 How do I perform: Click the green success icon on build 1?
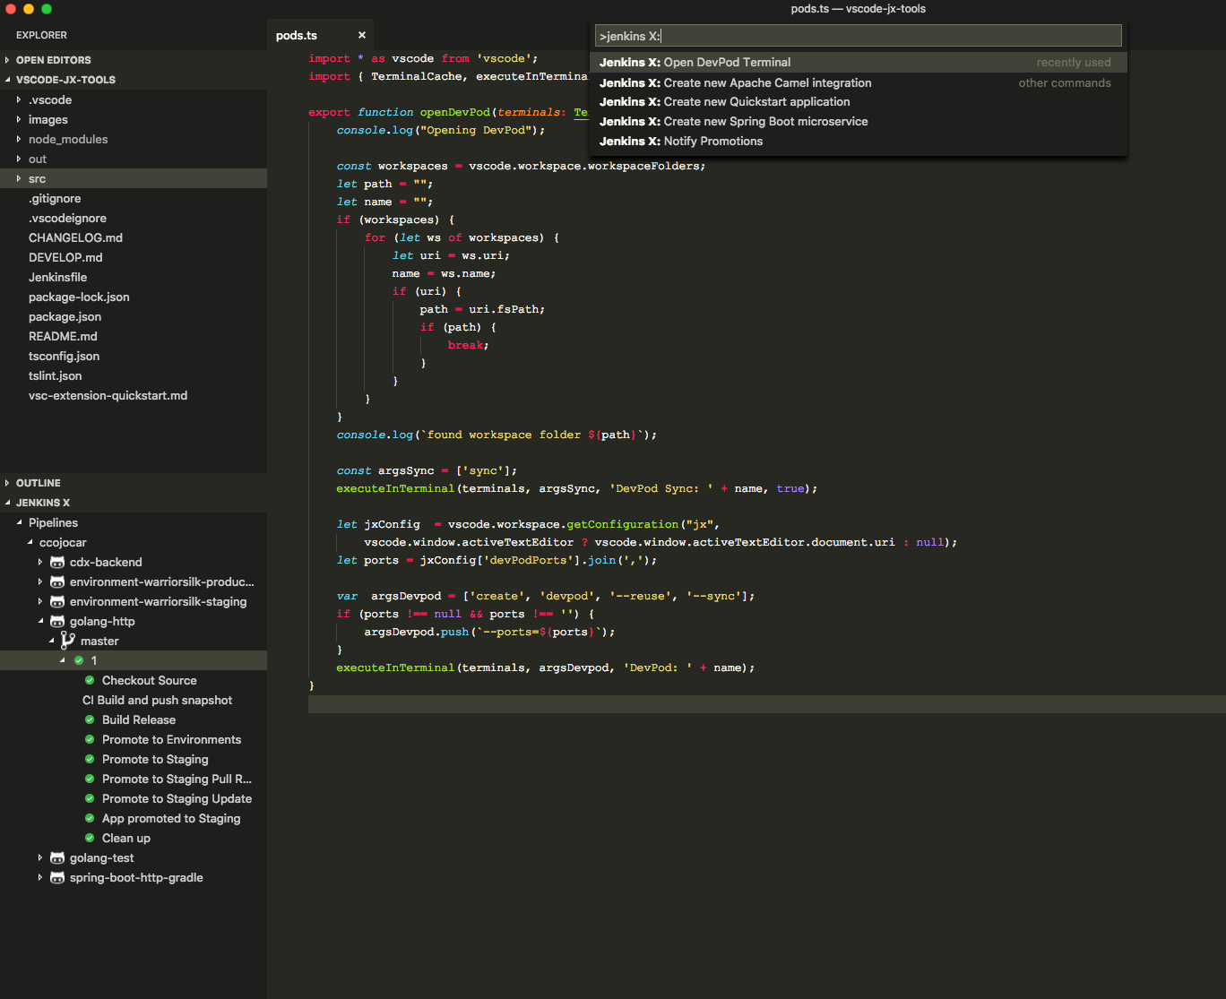tap(79, 660)
